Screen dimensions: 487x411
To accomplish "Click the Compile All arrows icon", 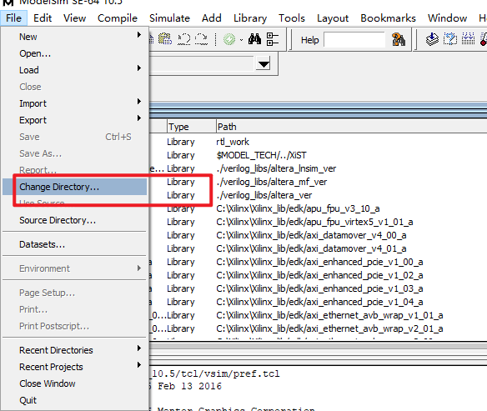I will click(x=468, y=39).
